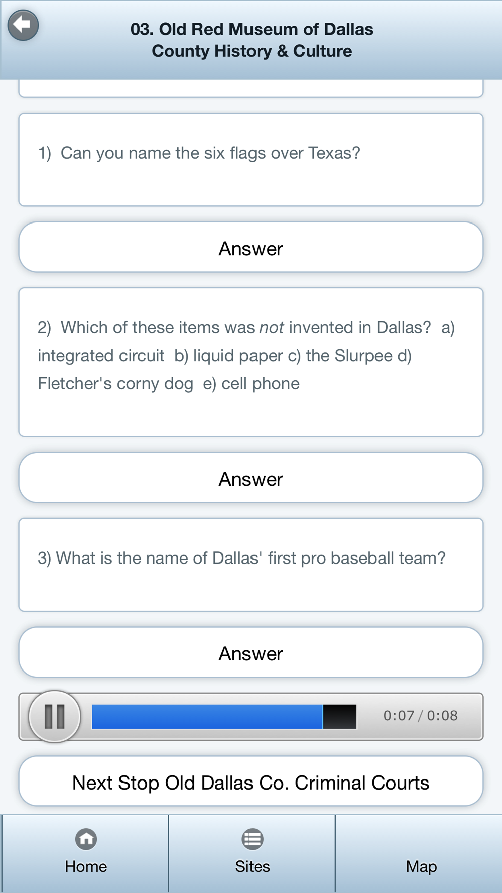
Task: Reveal answer for first pro baseball team
Action: point(251,653)
